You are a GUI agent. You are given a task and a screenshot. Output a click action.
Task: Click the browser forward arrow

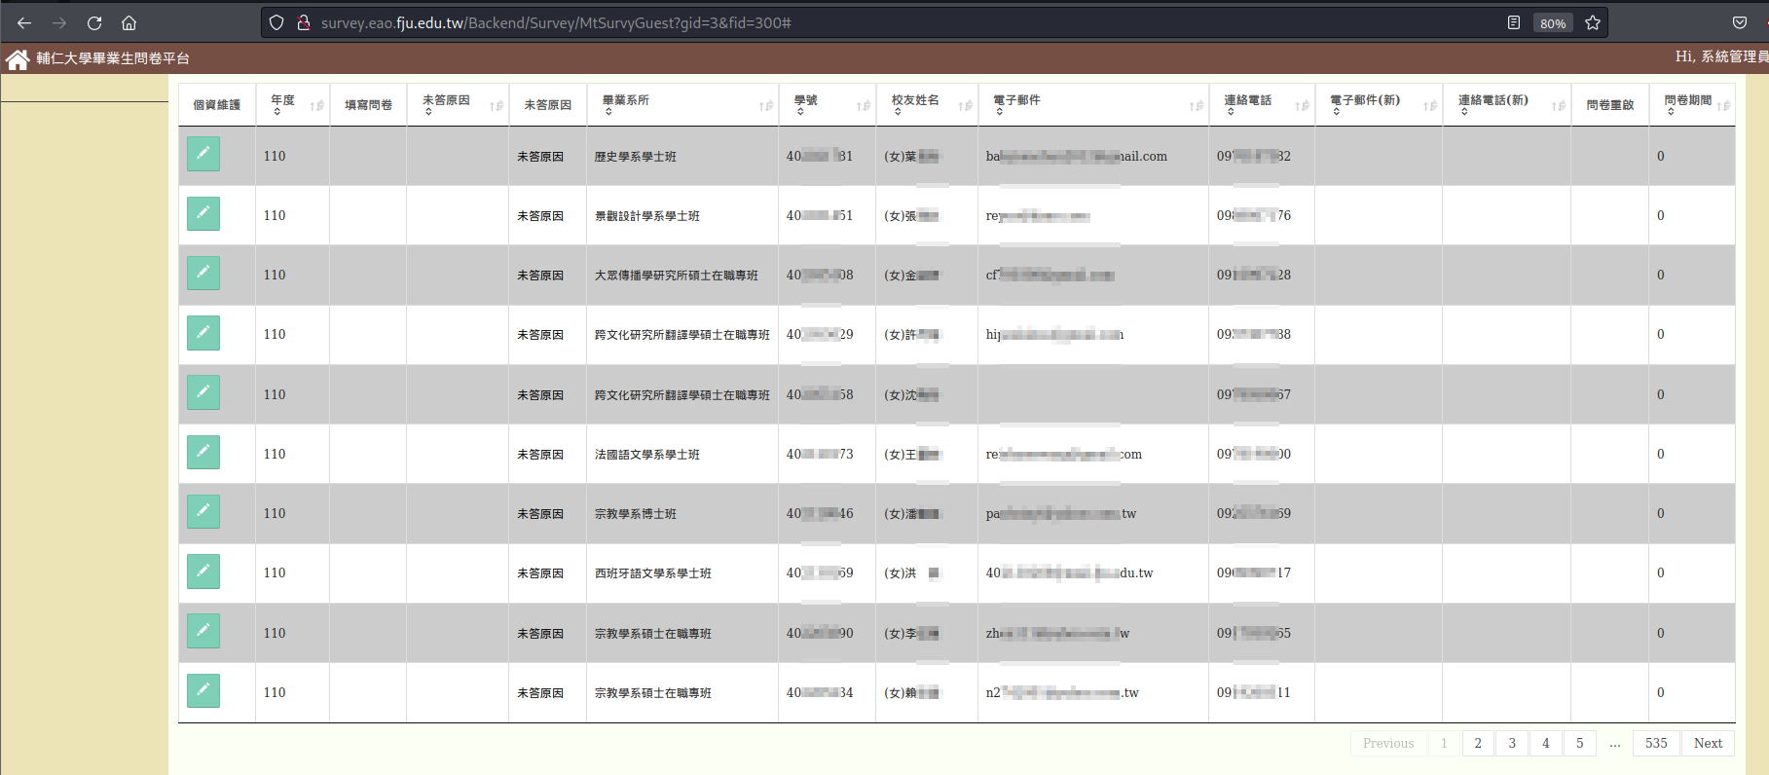[59, 22]
